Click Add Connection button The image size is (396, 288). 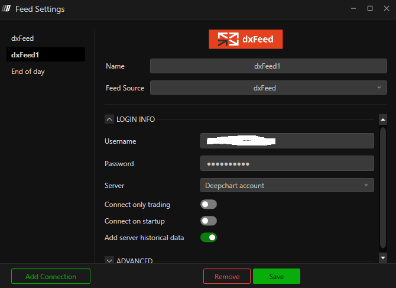51,276
